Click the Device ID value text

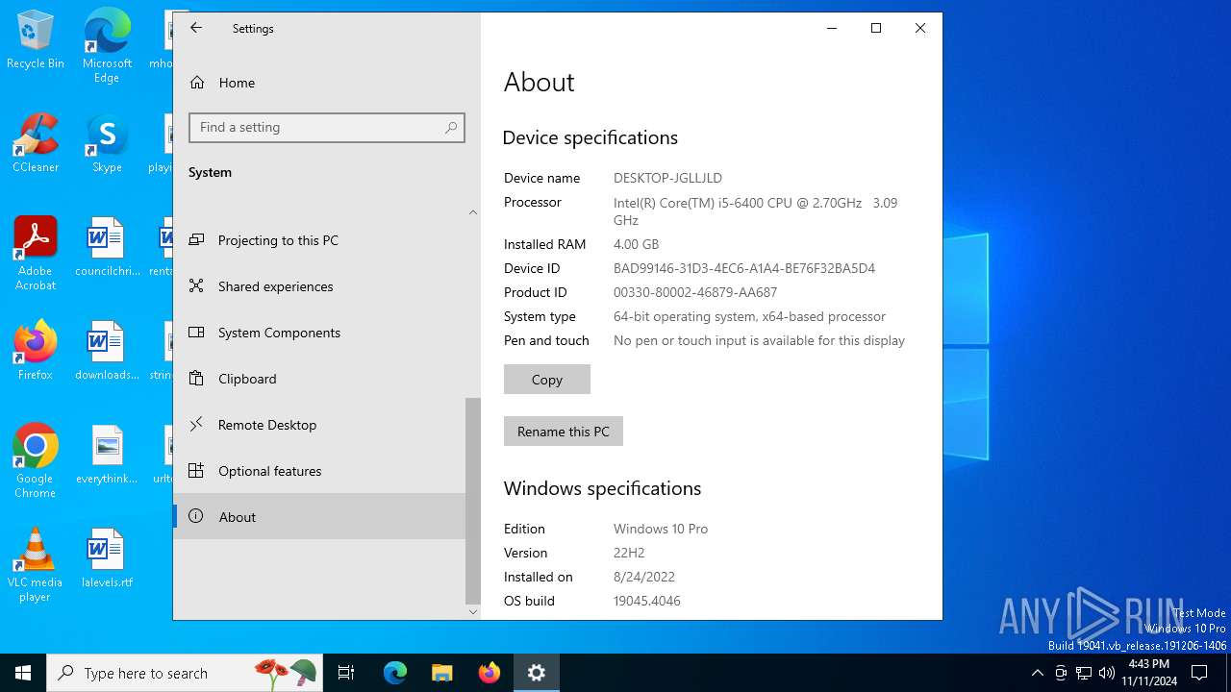tap(744, 268)
